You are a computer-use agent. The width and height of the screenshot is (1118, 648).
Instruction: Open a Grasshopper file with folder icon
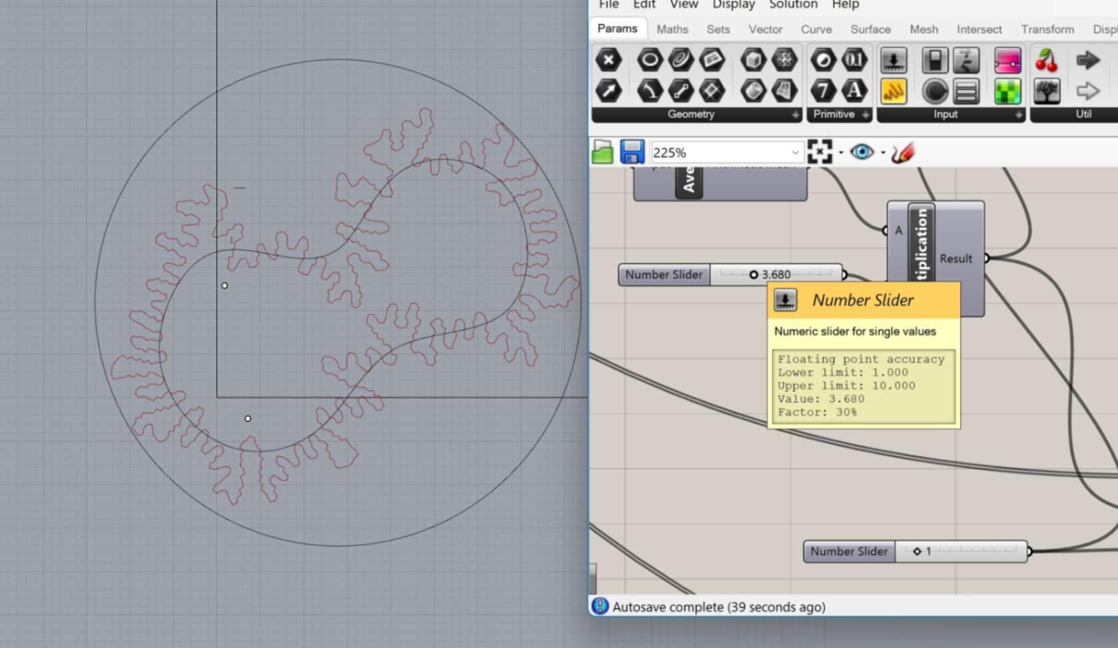point(602,152)
